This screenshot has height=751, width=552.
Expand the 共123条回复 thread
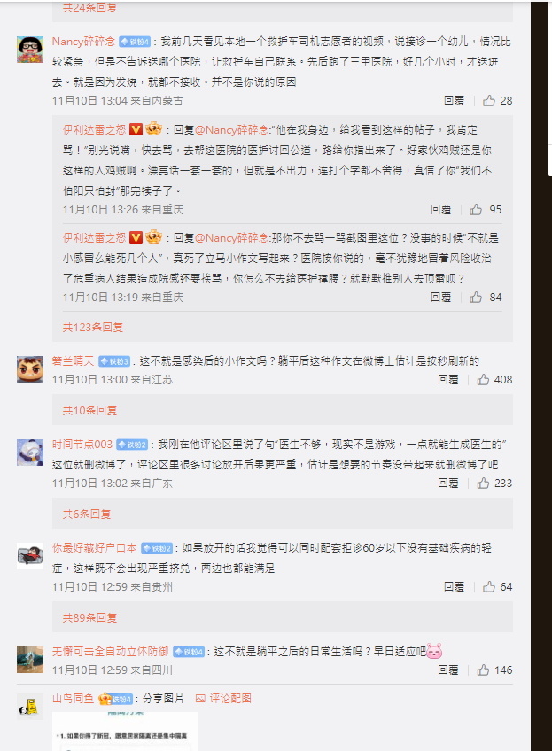click(93, 327)
